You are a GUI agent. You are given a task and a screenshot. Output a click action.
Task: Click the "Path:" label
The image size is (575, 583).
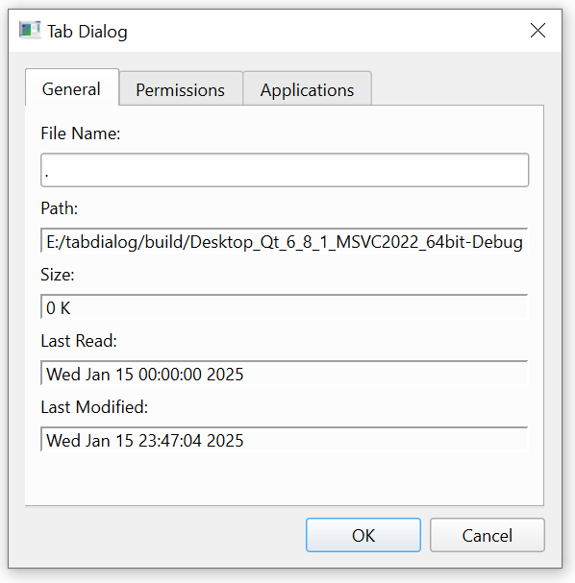pos(60,208)
